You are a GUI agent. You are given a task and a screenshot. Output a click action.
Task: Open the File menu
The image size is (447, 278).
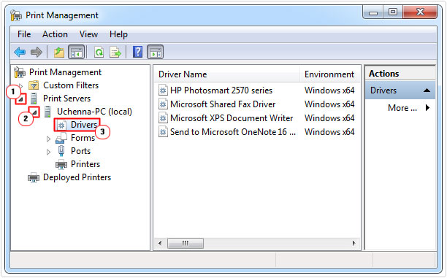click(x=24, y=34)
